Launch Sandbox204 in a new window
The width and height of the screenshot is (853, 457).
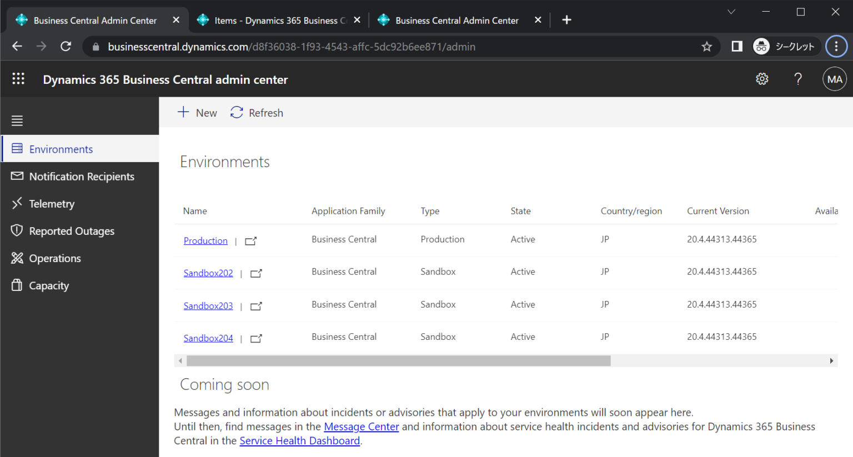[x=255, y=338]
